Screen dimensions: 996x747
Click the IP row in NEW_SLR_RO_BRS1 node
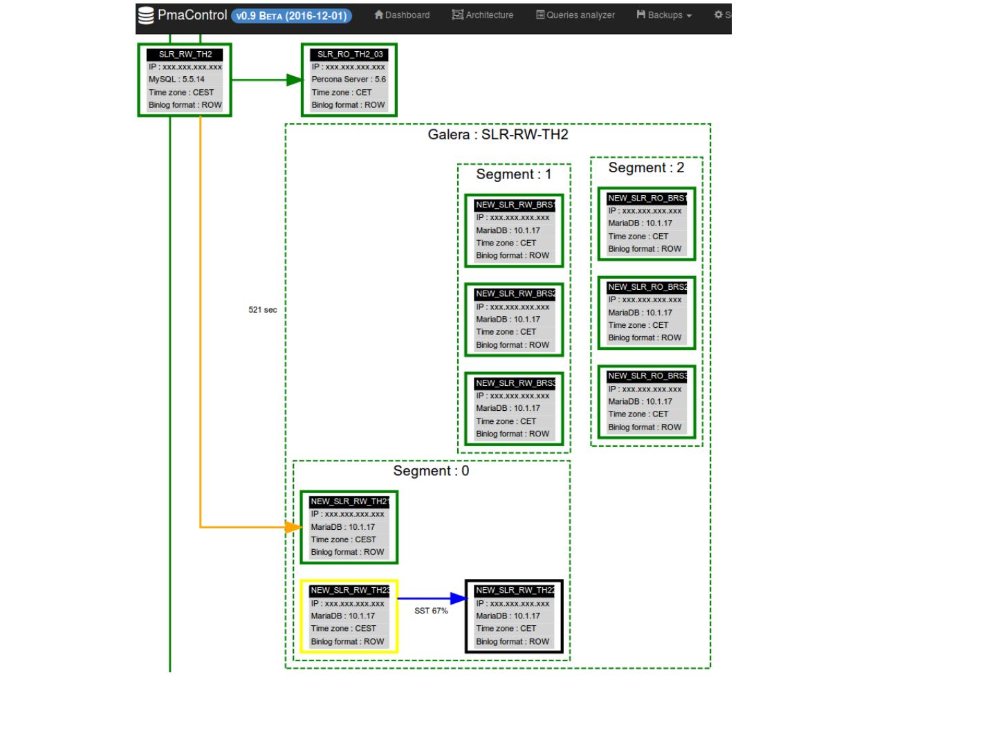tap(647, 211)
